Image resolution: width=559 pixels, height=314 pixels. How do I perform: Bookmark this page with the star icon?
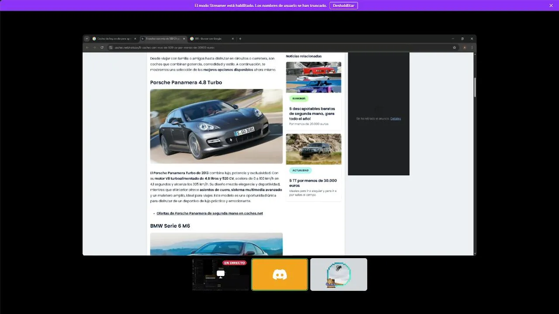coord(454,47)
